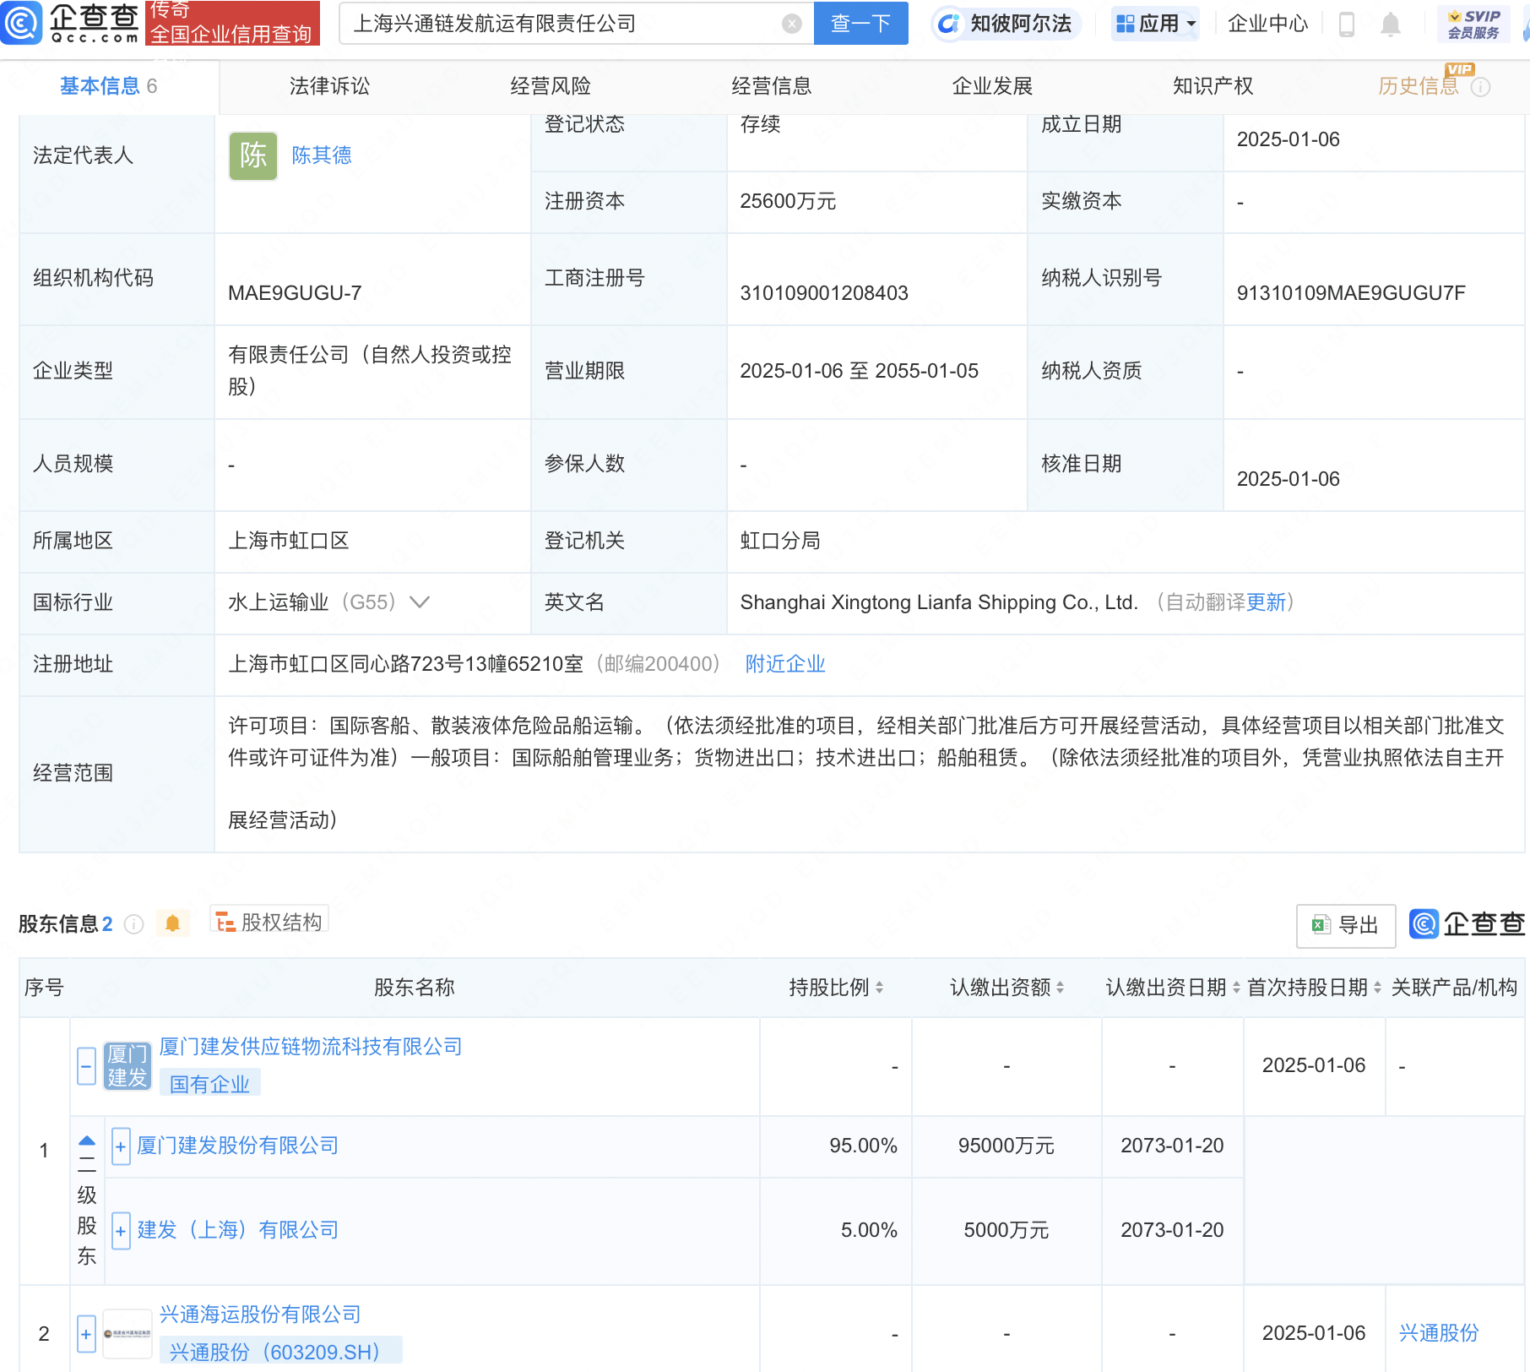Viewport: 1530px width, 1372px height.
Task: Open 厦门建发供应链物流科技有限公司 link
Action: click(x=311, y=1047)
